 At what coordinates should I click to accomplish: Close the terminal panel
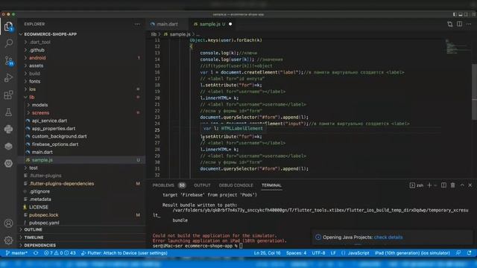coord(470,185)
